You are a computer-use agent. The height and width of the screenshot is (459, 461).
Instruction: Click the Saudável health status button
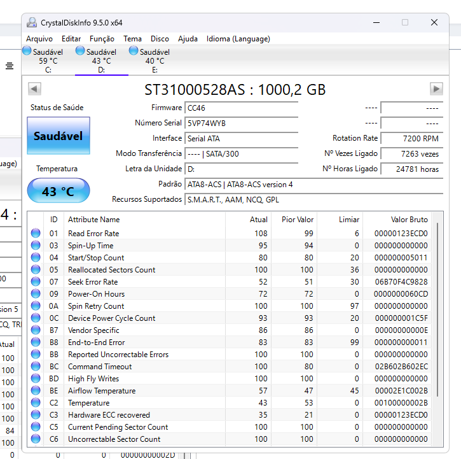pyautogui.click(x=58, y=136)
